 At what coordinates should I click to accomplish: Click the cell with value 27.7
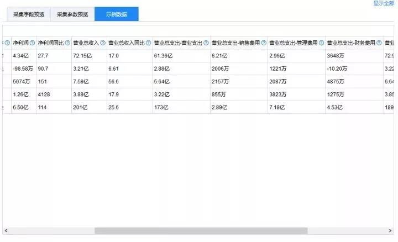(x=54, y=56)
